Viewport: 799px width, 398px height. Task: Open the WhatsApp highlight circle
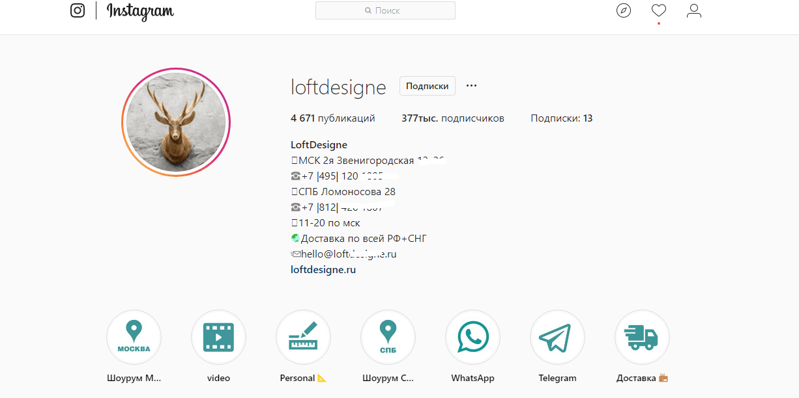pyautogui.click(x=472, y=337)
